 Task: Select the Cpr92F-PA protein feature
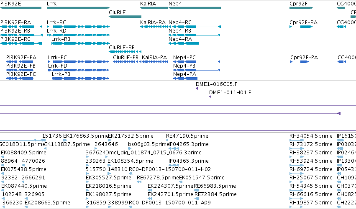point(300,62)
